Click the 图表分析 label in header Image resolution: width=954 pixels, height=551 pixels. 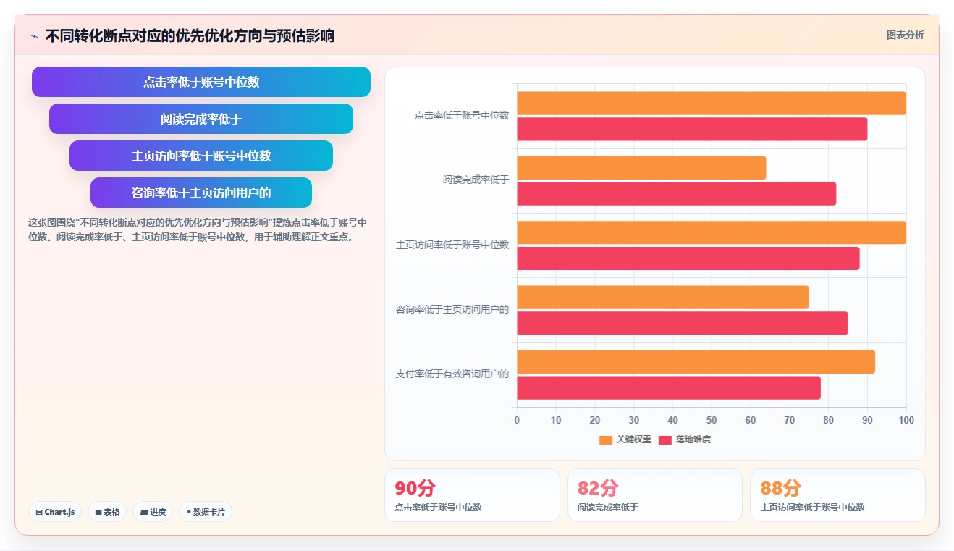pos(905,35)
